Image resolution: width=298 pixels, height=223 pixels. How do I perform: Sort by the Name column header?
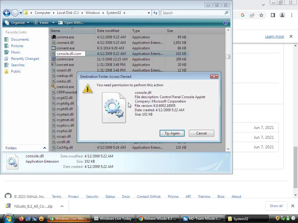coord(72,31)
